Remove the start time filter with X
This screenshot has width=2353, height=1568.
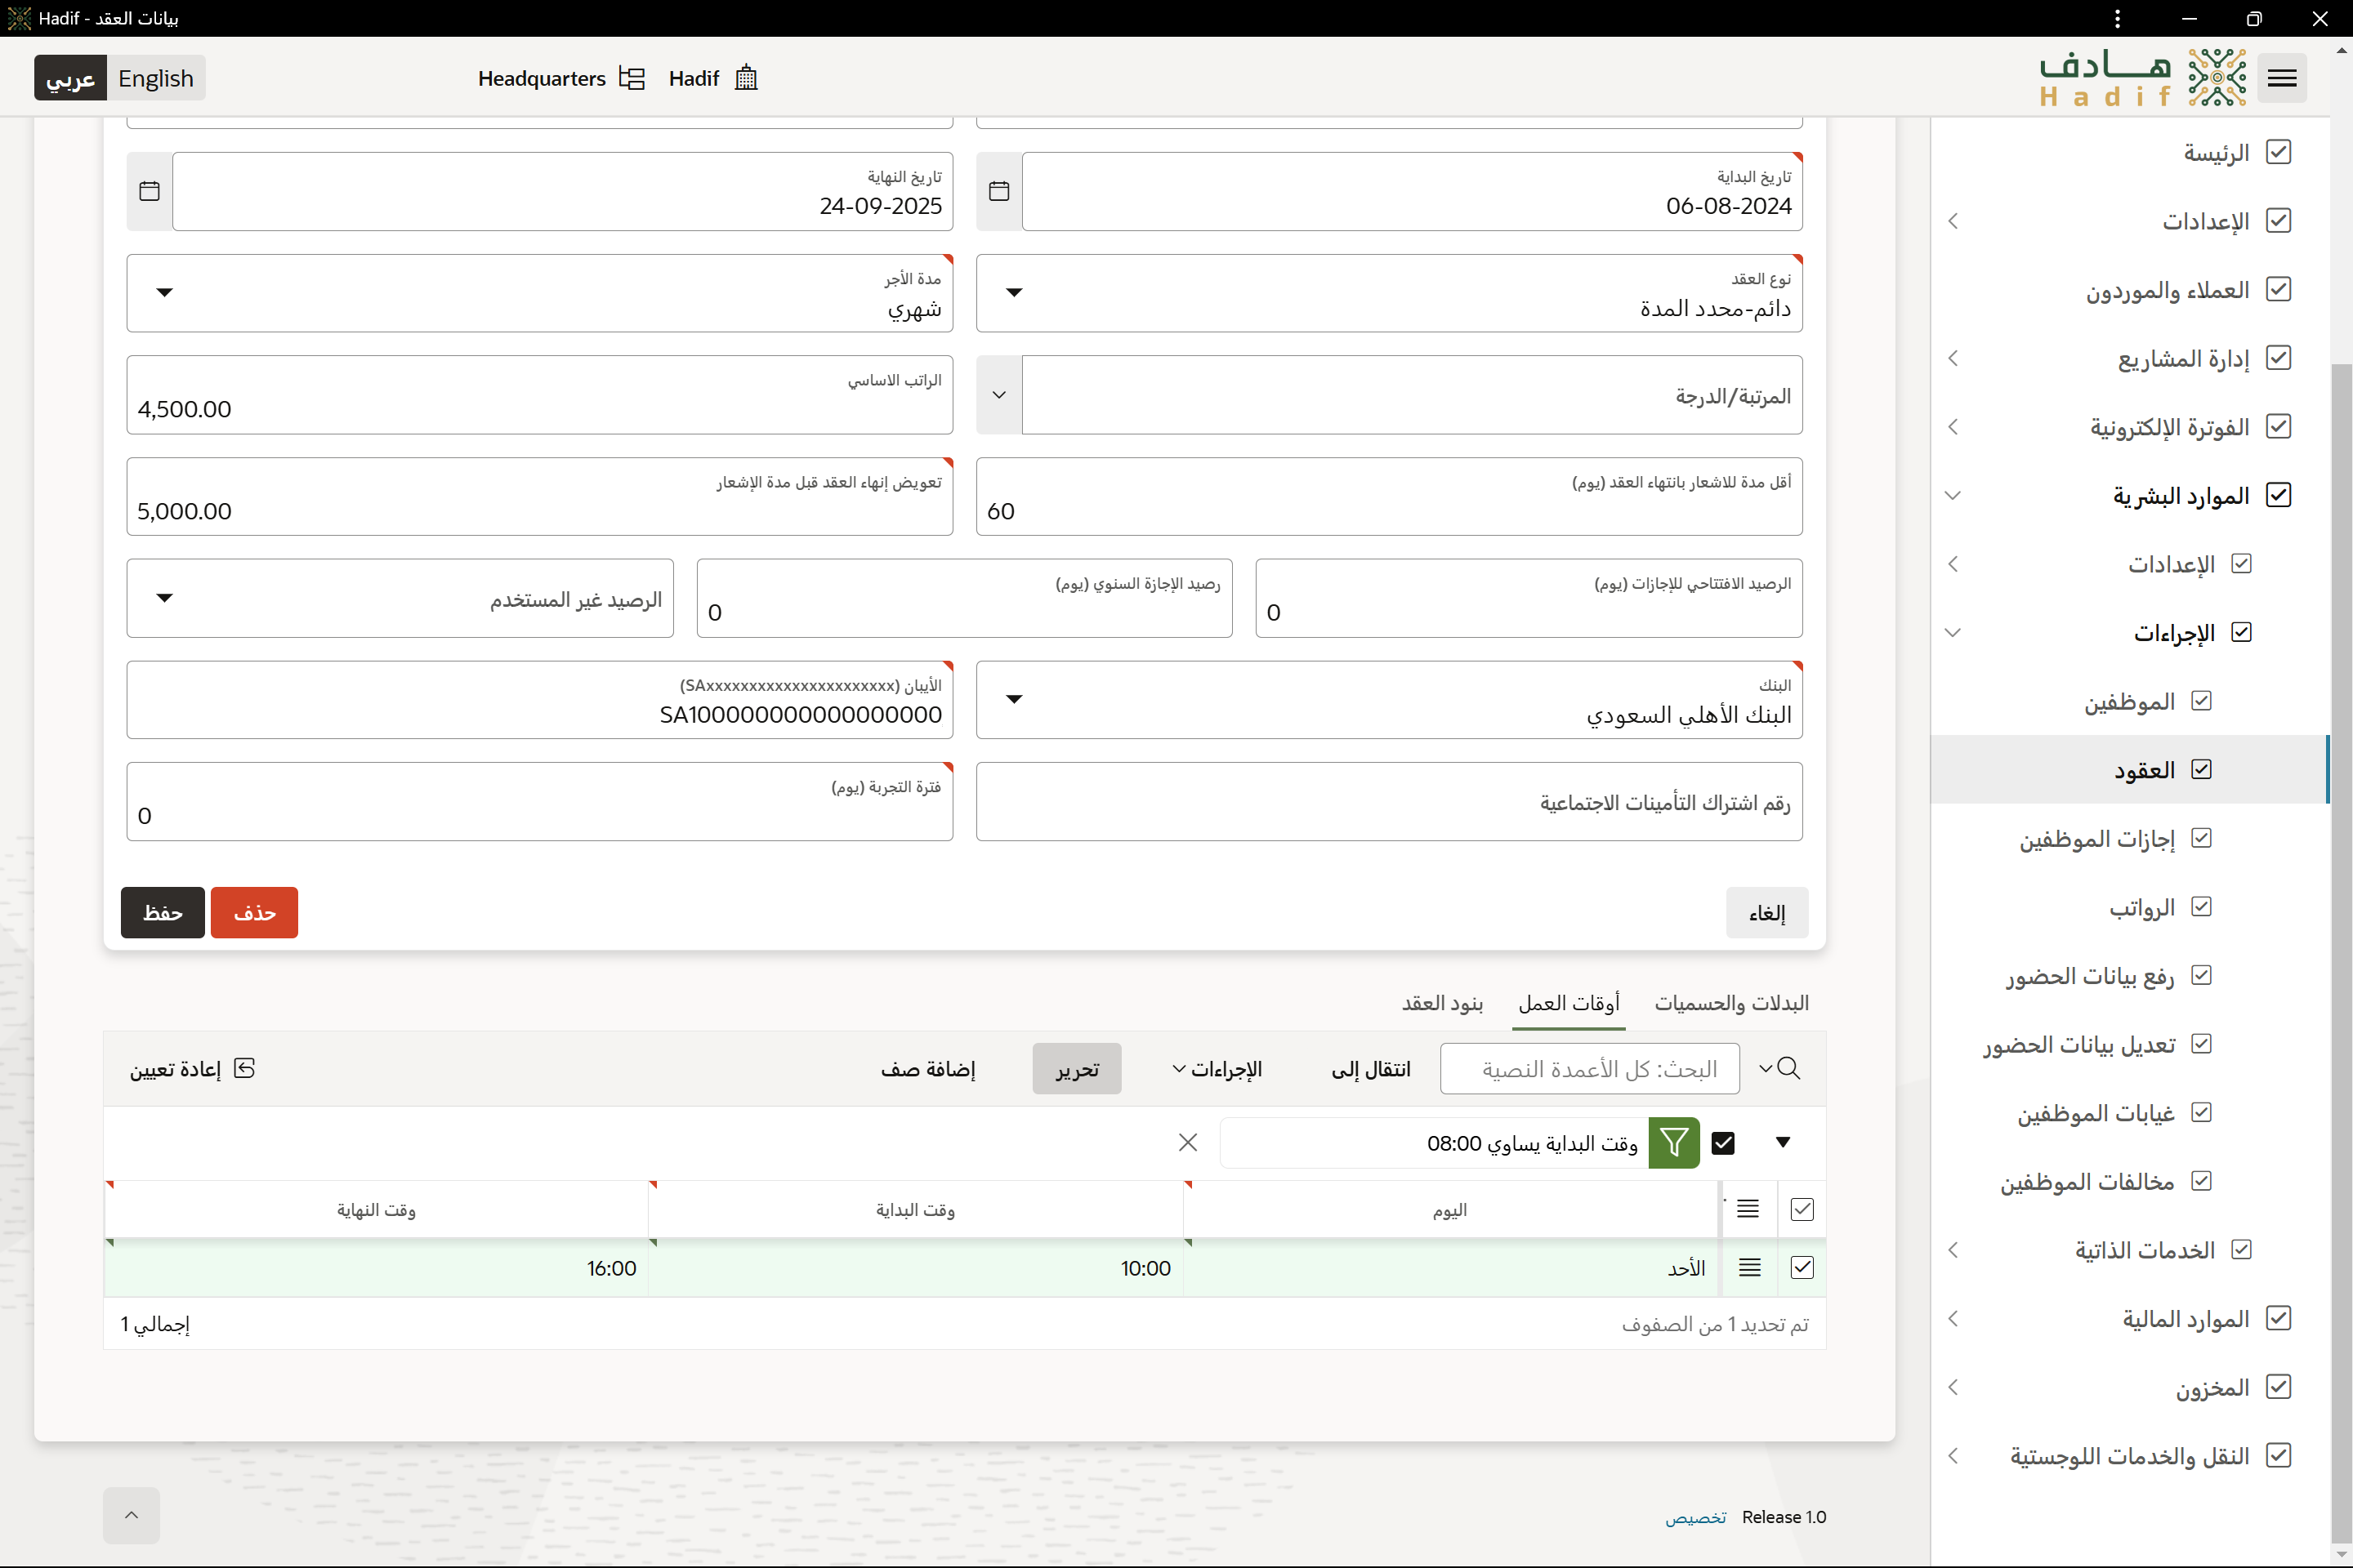1187,1142
